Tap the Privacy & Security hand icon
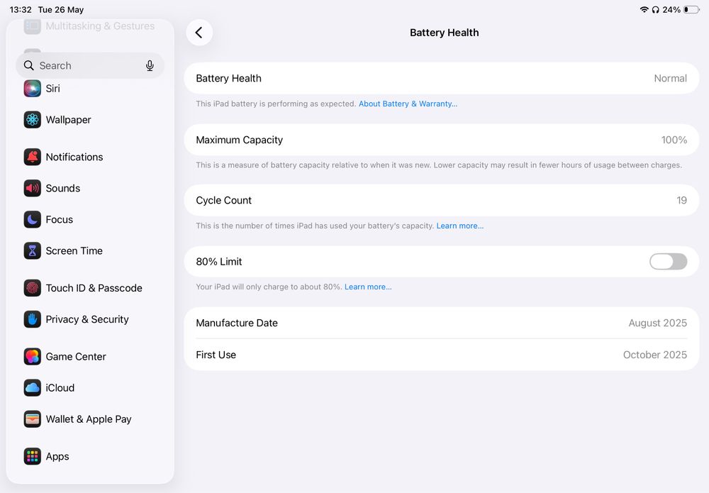This screenshot has width=709, height=493. [x=32, y=319]
